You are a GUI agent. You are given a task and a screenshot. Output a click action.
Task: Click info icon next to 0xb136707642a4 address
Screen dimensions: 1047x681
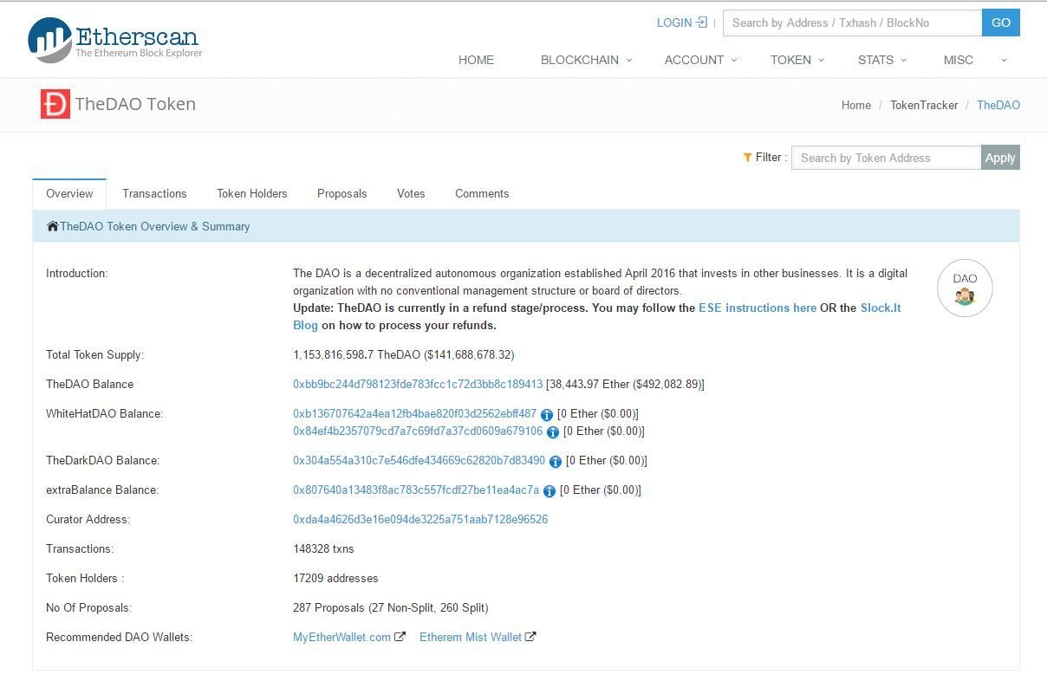click(547, 415)
